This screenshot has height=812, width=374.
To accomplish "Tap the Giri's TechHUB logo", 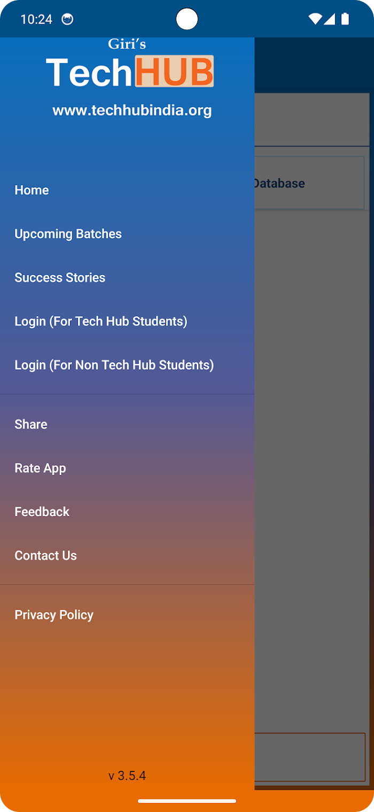I will (130, 63).
